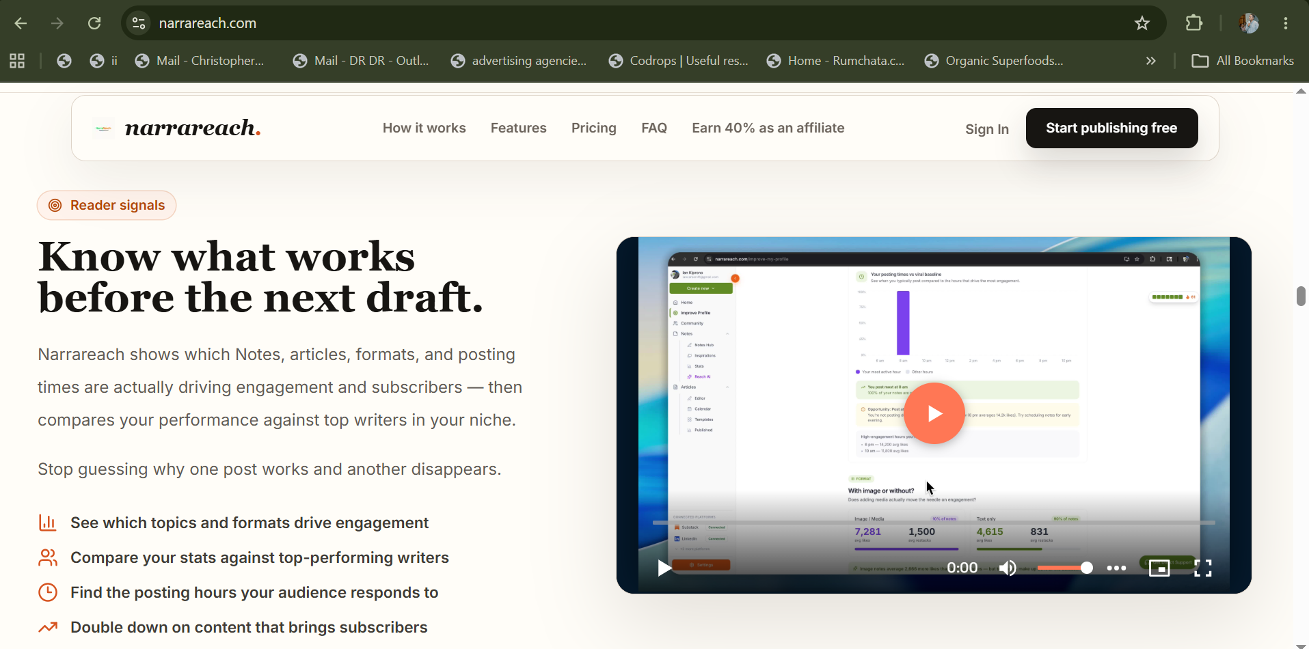Click the people icon beside Compare your stats

tap(48, 557)
